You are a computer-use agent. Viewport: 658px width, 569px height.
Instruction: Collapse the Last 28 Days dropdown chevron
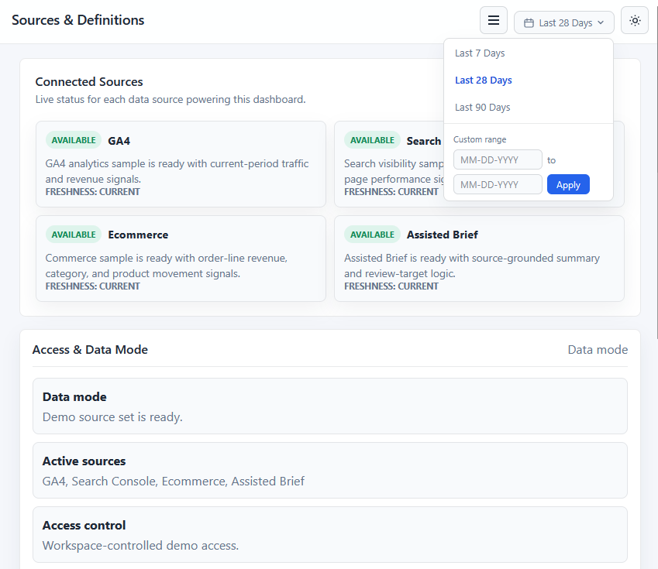pyautogui.click(x=601, y=22)
